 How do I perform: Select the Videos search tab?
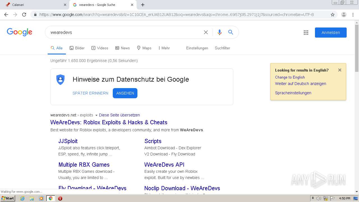(x=100, y=48)
